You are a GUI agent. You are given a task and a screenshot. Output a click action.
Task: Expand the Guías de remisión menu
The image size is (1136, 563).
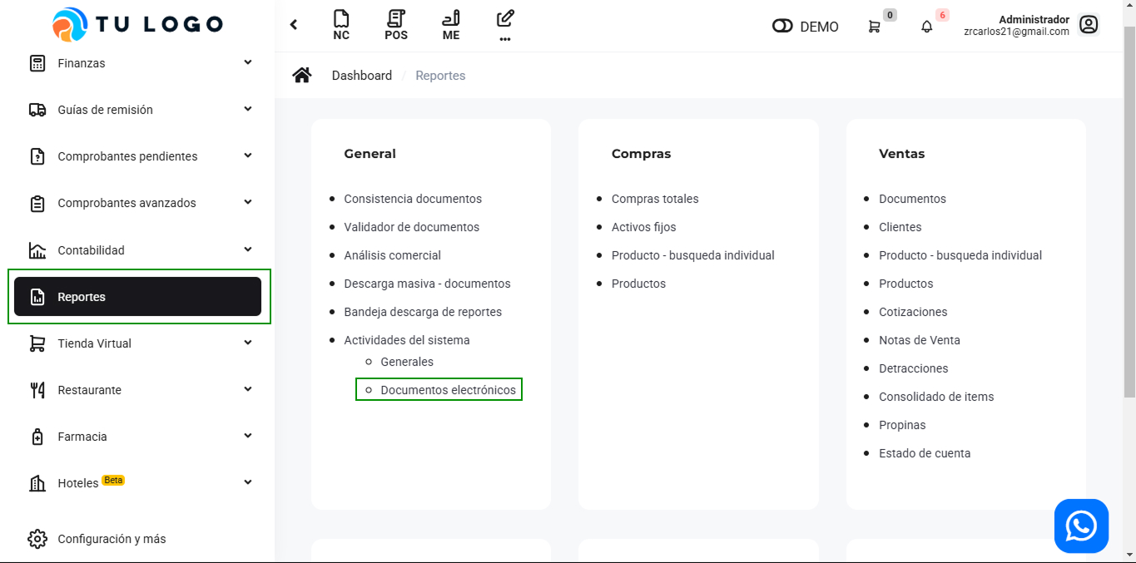coord(248,109)
